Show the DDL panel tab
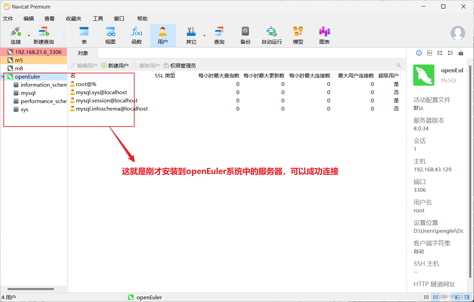474x302 pixels. pos(430,53)
